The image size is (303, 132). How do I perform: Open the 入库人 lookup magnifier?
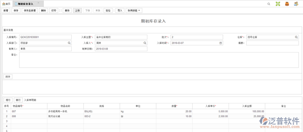coord(145,43)
